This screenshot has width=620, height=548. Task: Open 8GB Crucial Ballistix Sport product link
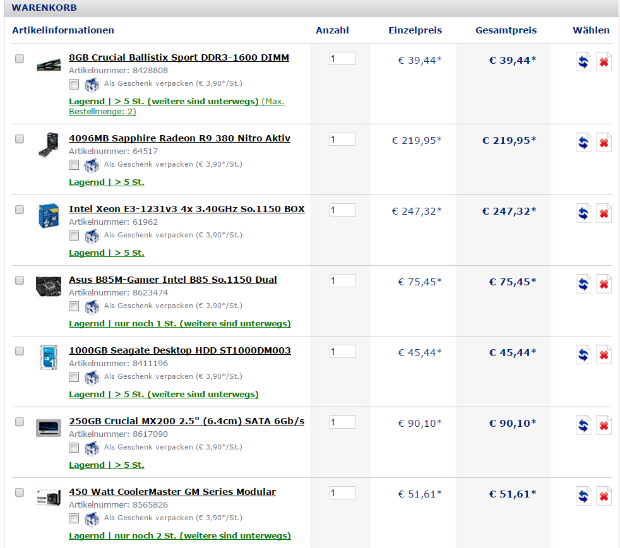point(179,57)
